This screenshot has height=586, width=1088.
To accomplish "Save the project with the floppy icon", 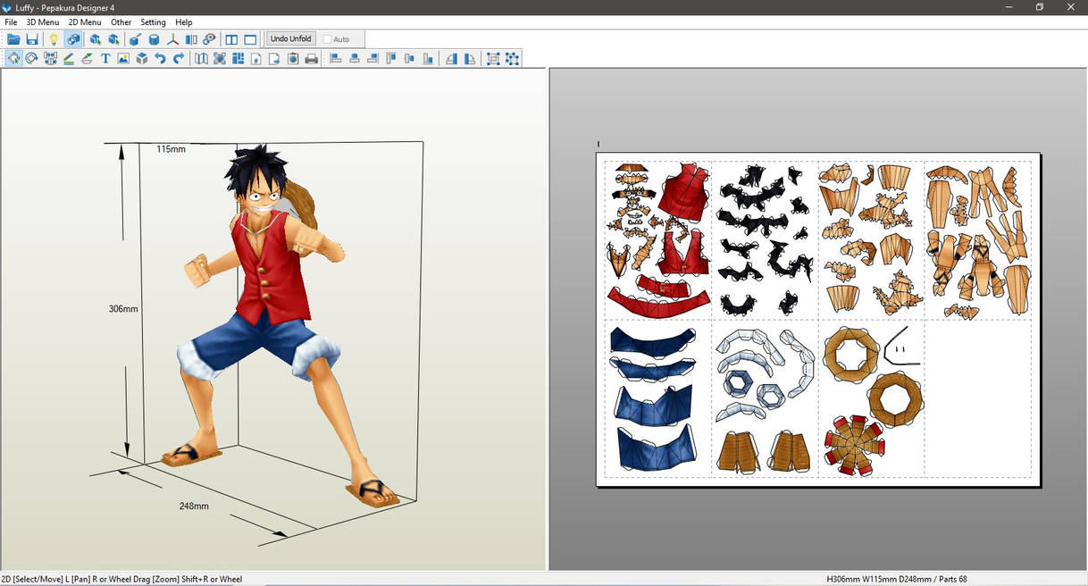I will pyautogui.click(x=32, y=39).
